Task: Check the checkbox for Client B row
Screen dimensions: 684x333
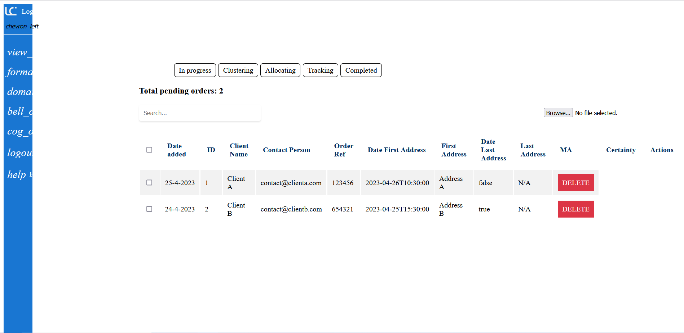Action: (x=149, y=209)
